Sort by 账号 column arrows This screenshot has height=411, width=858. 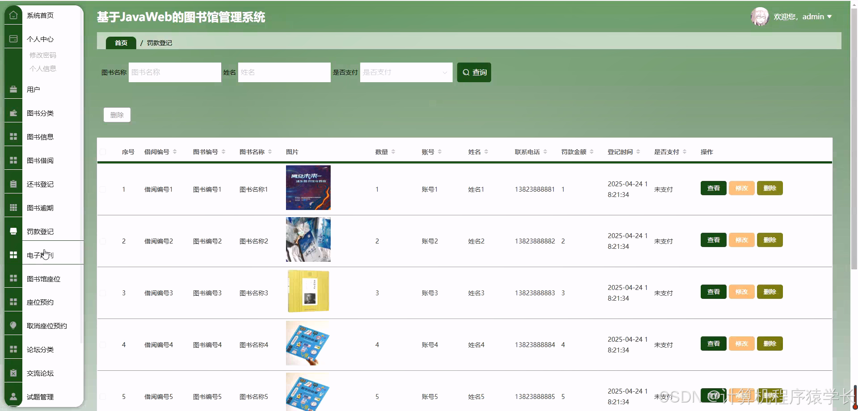[440, 152]
